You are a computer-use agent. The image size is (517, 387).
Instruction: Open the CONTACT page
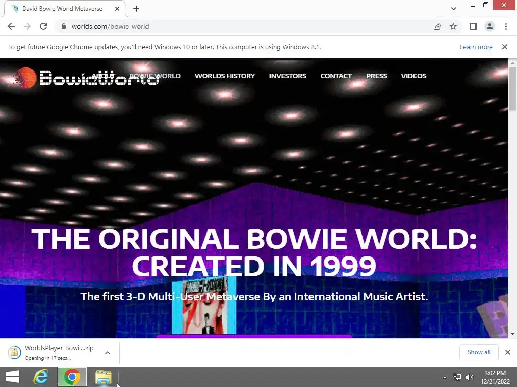point(336,76)
